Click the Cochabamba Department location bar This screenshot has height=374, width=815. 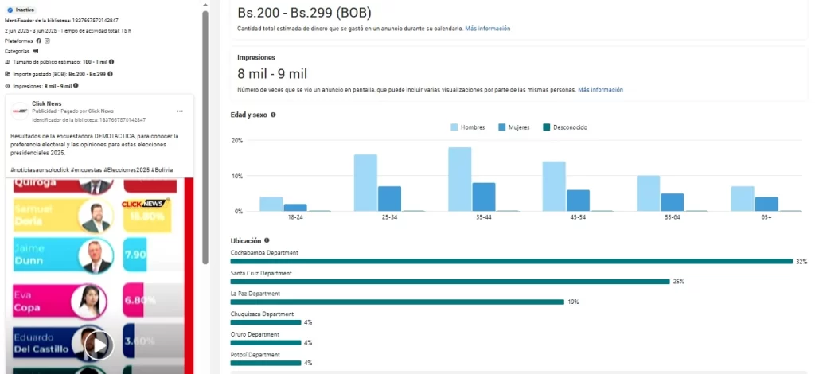coord(512,261)
